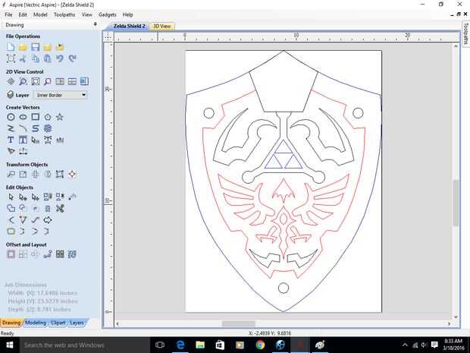Open the Edit menu

[x=23, y=14]
